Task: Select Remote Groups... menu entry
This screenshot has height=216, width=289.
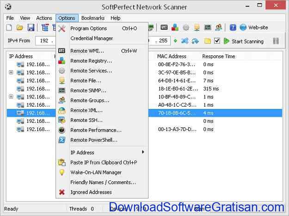Action: (x=102, y=101)
